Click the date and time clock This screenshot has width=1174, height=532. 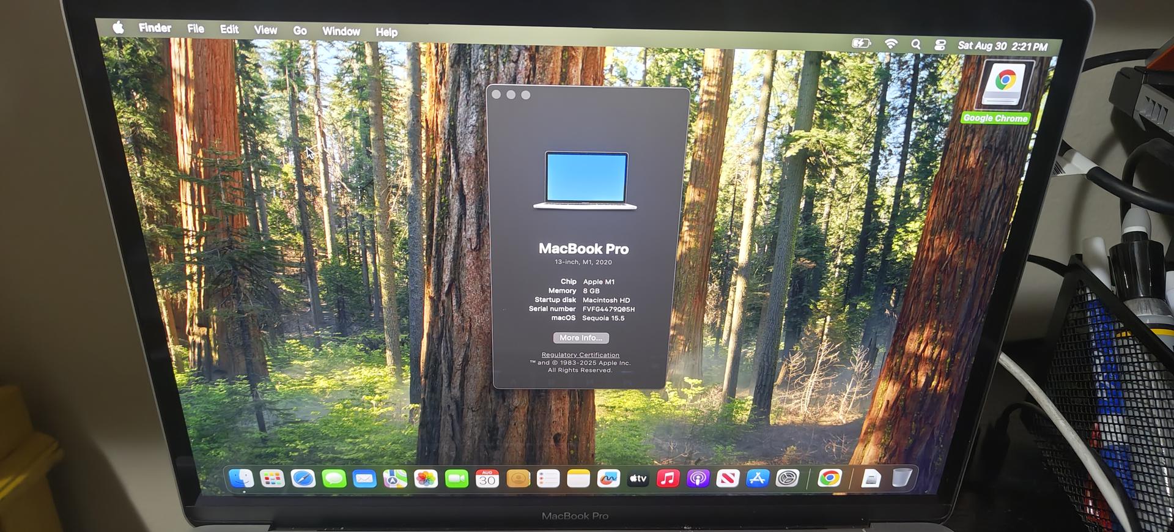click(x=1002, y=46)
